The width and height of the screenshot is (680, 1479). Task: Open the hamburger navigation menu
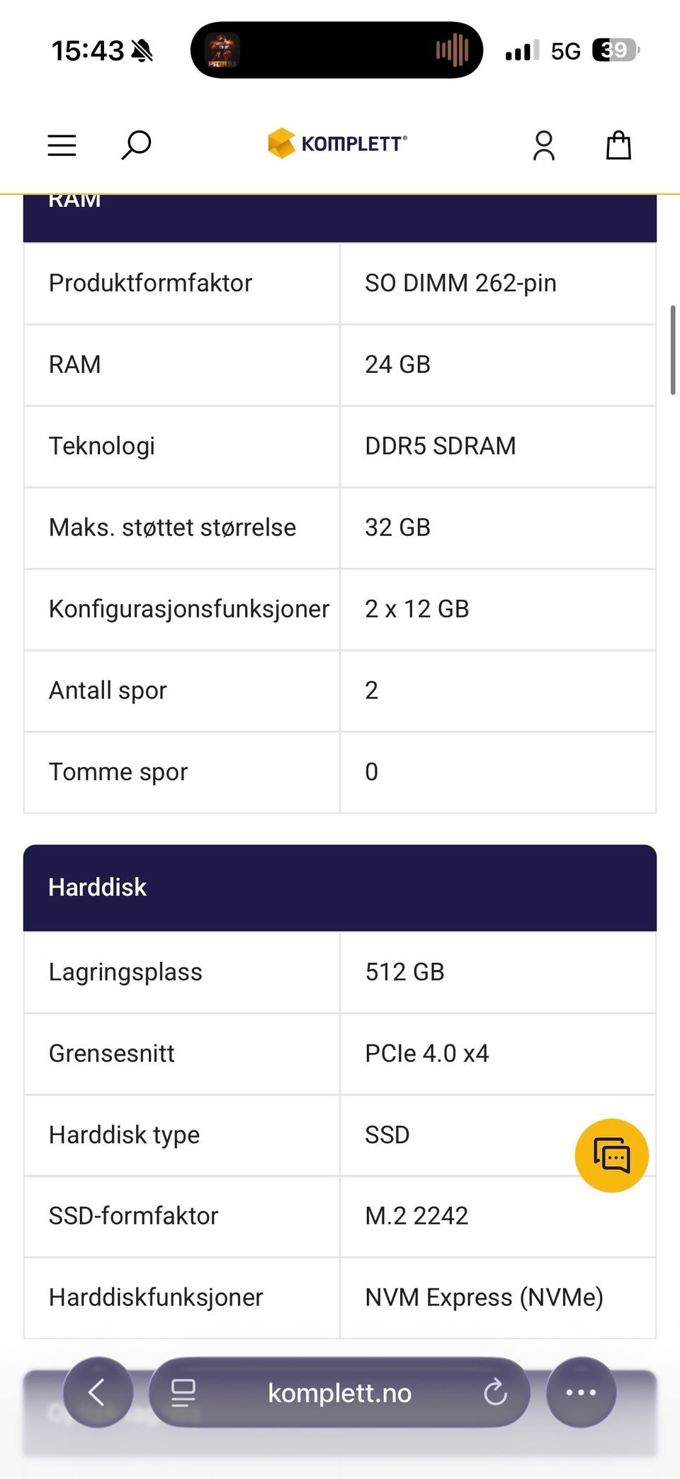pyautogui.click(x=62, y=145)
